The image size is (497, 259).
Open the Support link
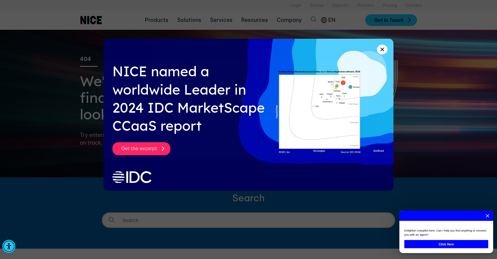click(x=340, y=5)
